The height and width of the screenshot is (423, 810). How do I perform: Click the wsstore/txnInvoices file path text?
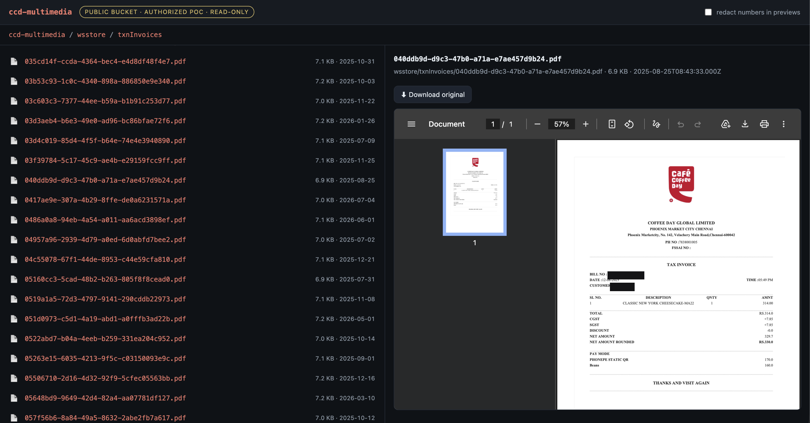tap(498, 72)
